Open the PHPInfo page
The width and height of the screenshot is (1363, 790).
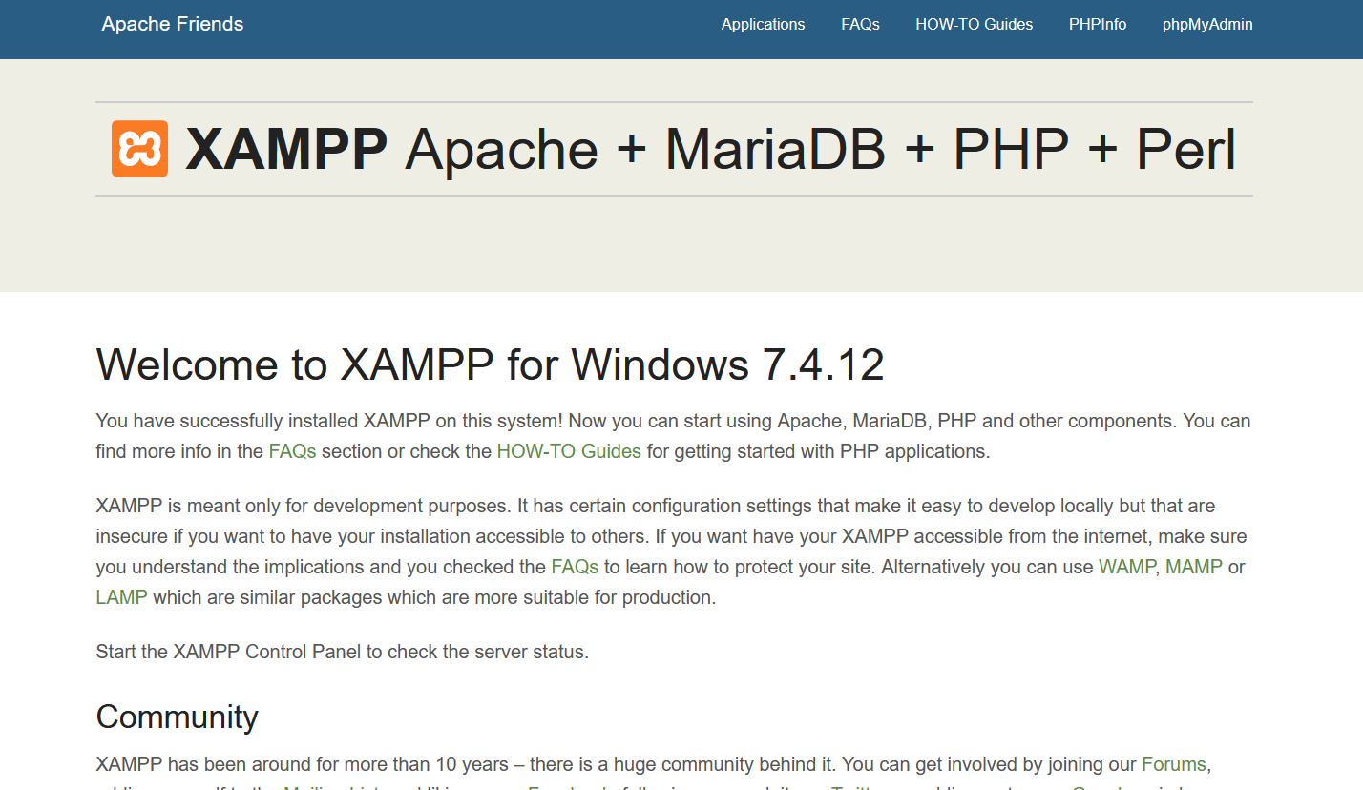(1098, 25)
